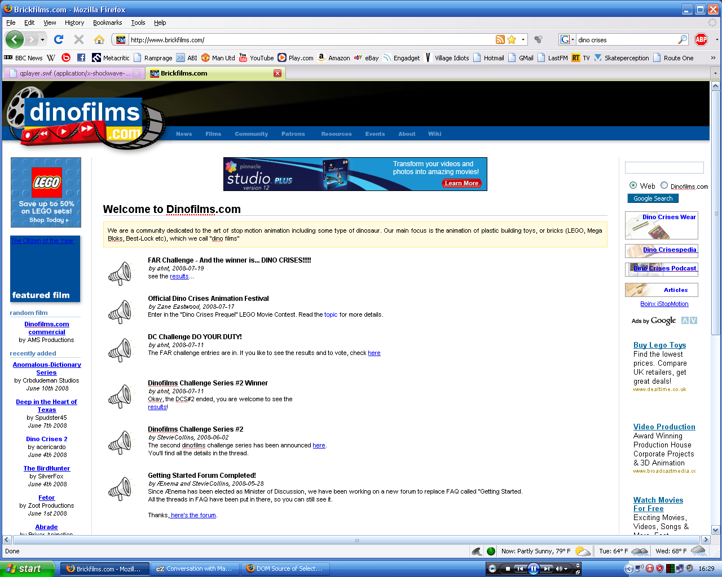This screenshot has height=577, width=722.
Task: Select the Web search radio button
Action: (x=633, y=186)
